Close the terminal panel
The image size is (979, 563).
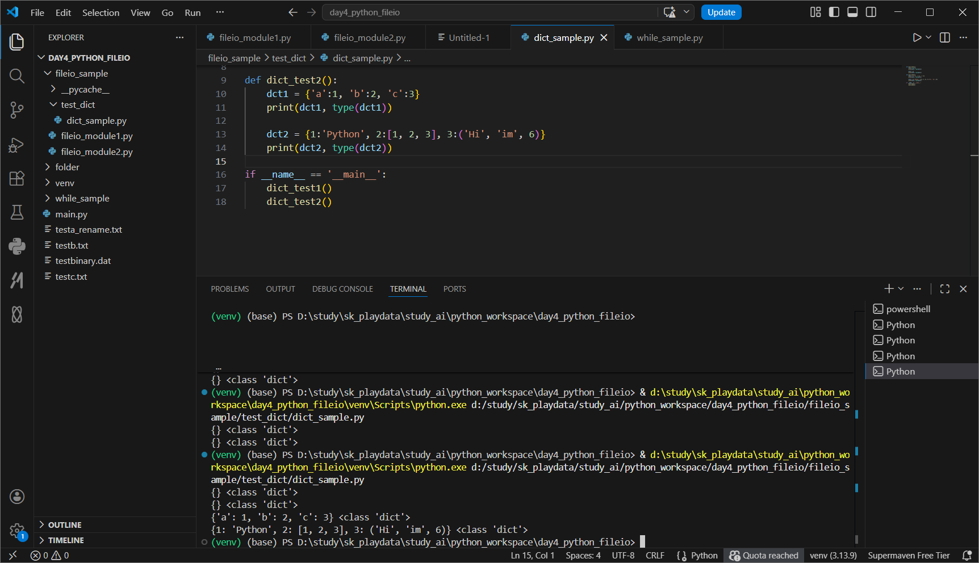pos(963,289)
